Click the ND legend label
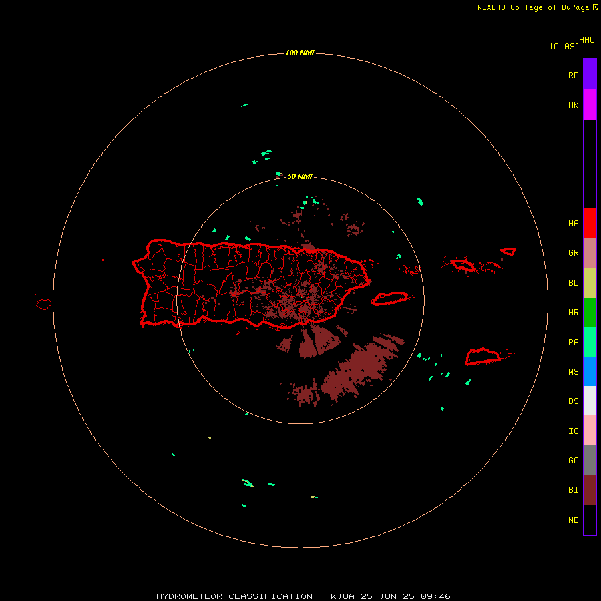Screen dimensions: 601x601 (x=573, y=520)
